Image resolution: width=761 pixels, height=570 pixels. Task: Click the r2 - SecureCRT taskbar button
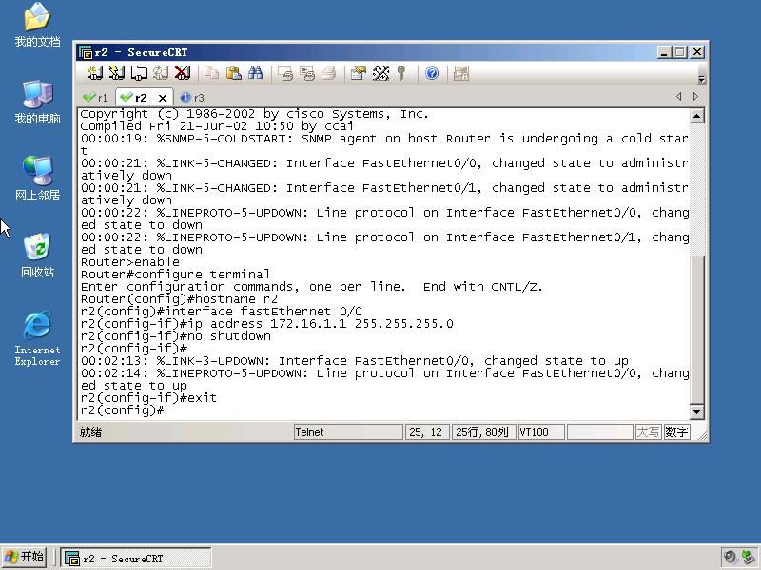(136, 558)
